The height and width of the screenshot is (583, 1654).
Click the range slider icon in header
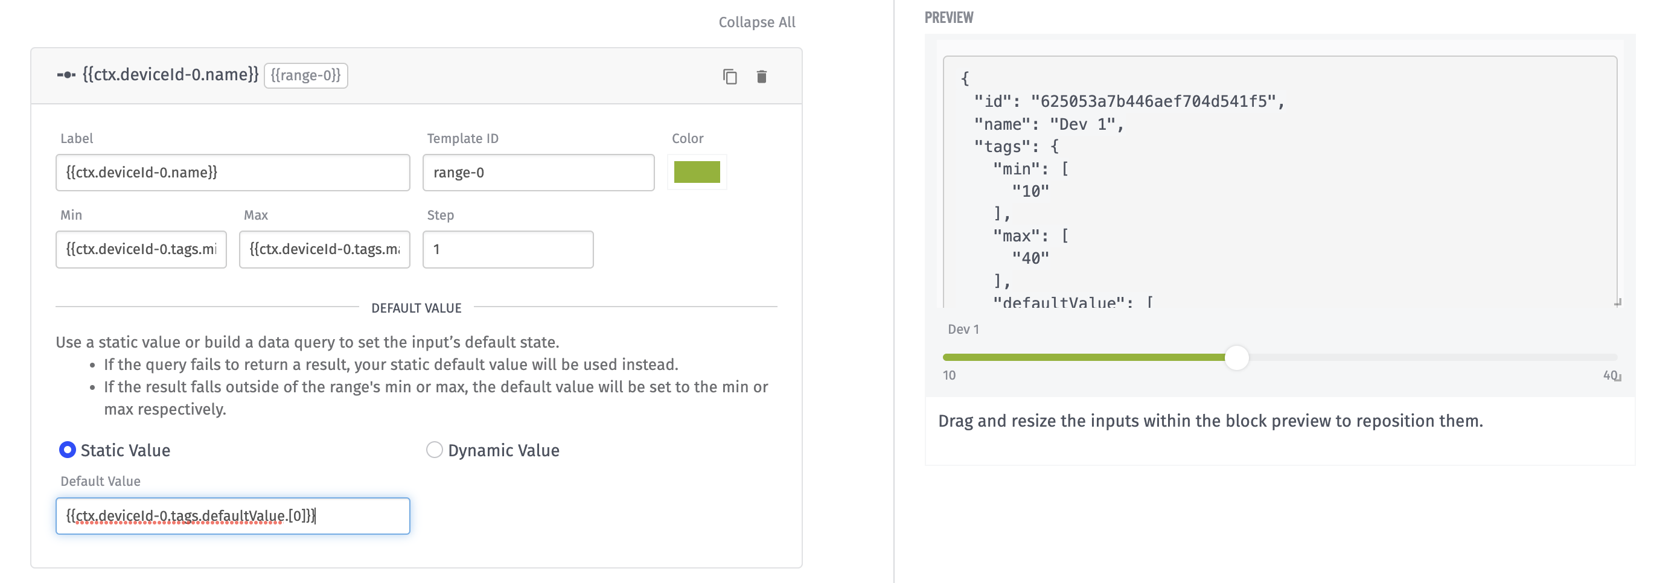[x=66, y=75]
